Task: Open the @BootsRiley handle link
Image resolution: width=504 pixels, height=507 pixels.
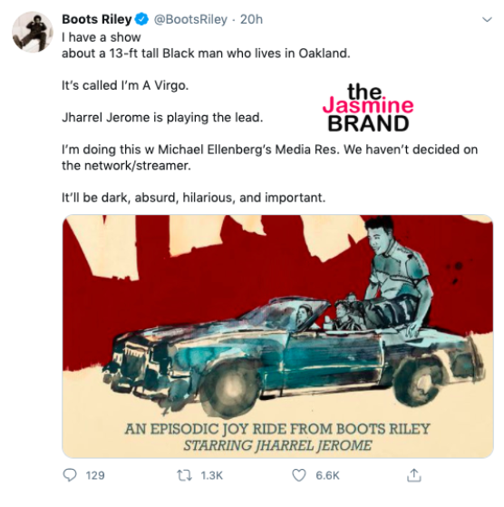Action: (x=190, y=19)
